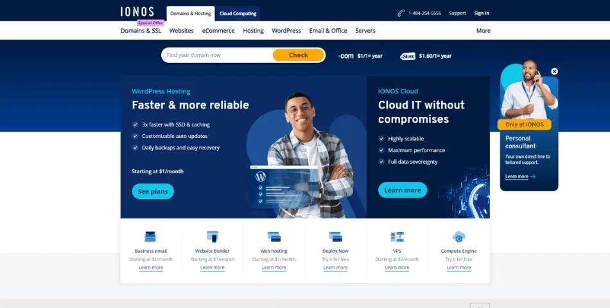This screenshot has height=308, width=610.
Task: Expand the More menu
Action: [484, 31]
